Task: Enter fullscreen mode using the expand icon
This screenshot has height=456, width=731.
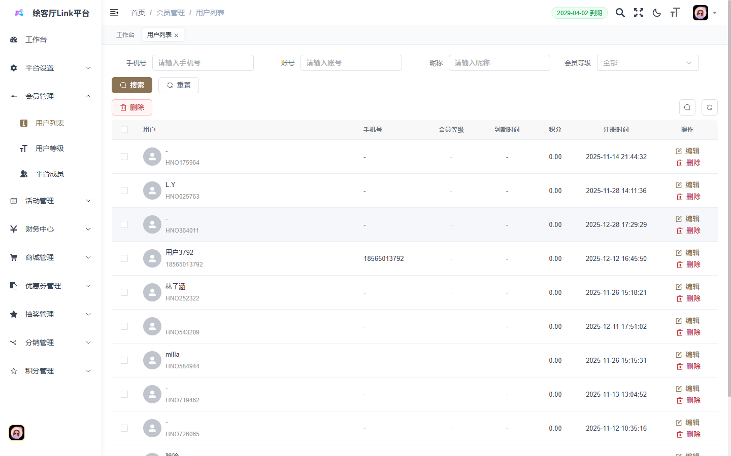Action: coord(638,13)
